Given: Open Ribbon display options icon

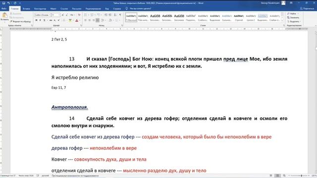Looking at the screenshot, I should (x=291, y=3).
